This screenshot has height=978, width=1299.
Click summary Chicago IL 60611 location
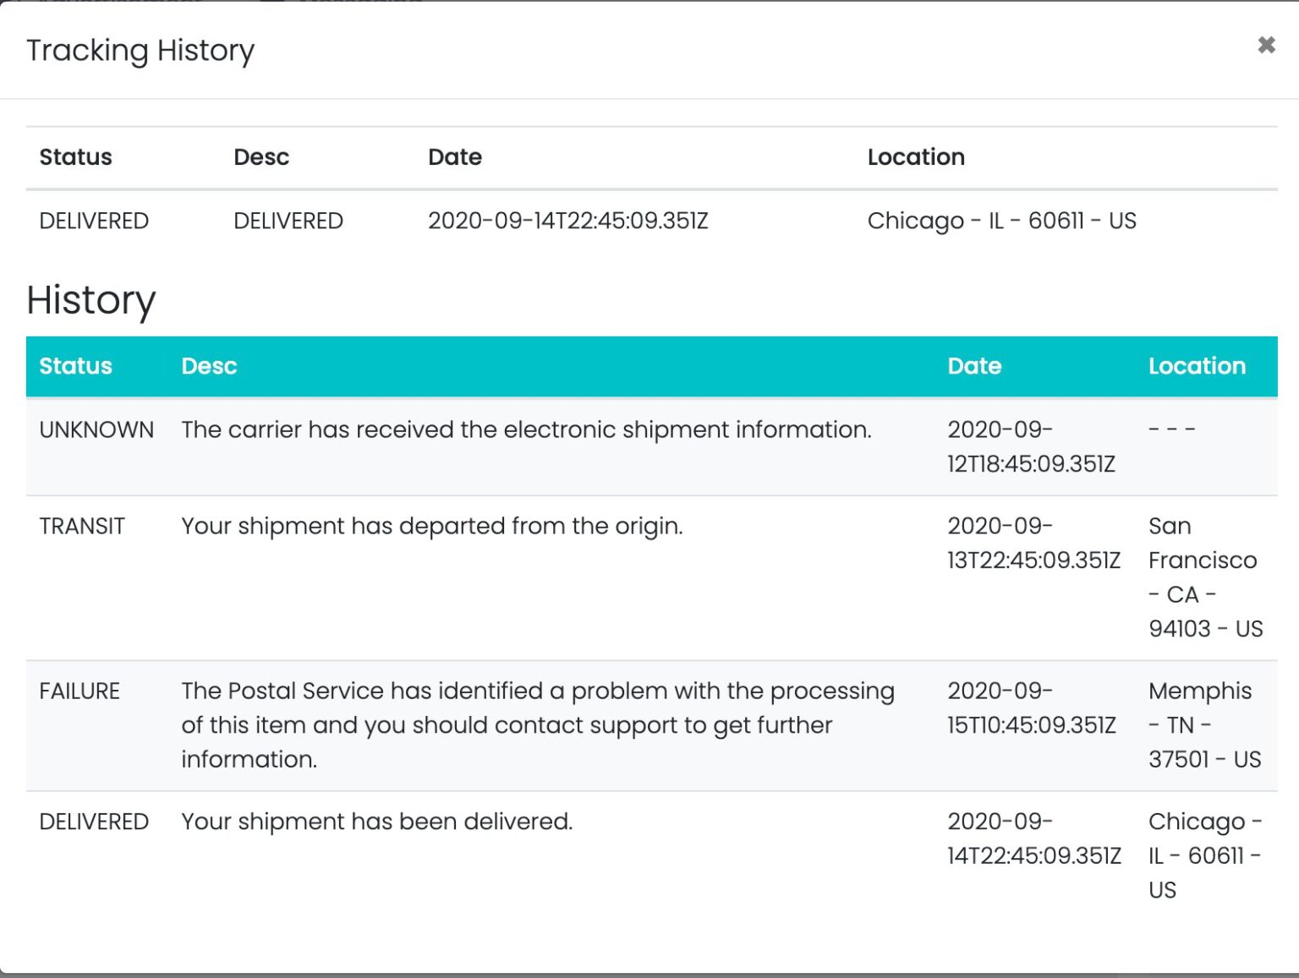click(x=1001, y=221)
